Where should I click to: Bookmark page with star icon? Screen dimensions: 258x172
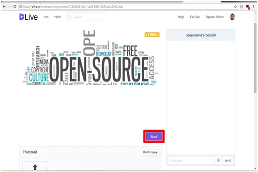tap(235, 6)
